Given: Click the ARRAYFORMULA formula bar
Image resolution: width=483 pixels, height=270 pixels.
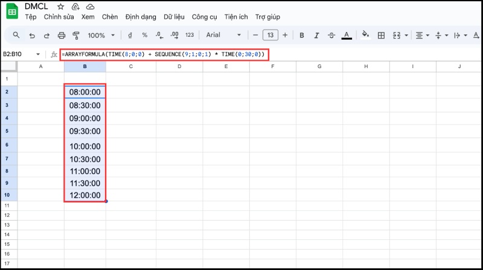Looking at the screenshot, I should (x=164, y=54).
